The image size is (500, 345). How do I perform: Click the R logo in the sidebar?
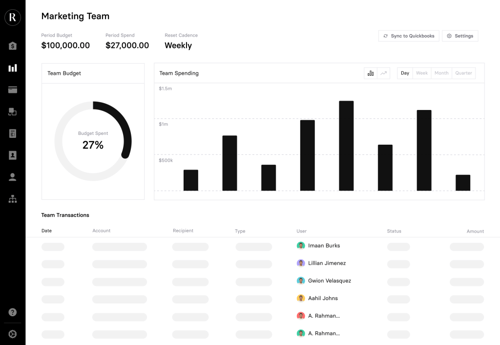(12, 17)
